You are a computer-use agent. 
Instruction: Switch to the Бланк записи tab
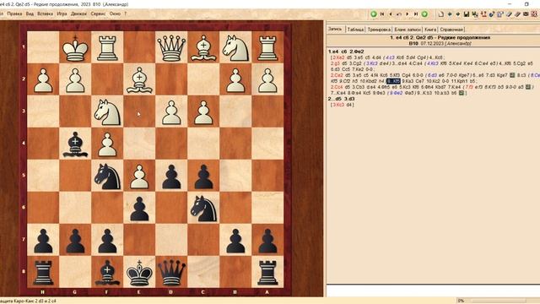408,30
